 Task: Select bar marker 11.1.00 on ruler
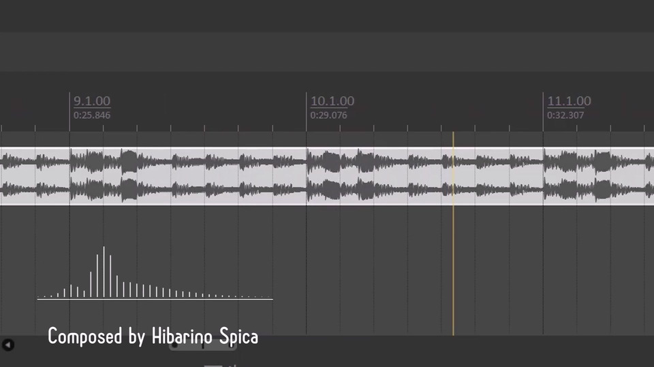click(569, 101)
